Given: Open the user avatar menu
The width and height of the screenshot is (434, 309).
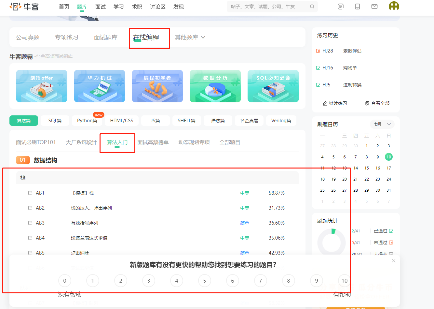Looking at the screenshot, I should coord(394,6).
